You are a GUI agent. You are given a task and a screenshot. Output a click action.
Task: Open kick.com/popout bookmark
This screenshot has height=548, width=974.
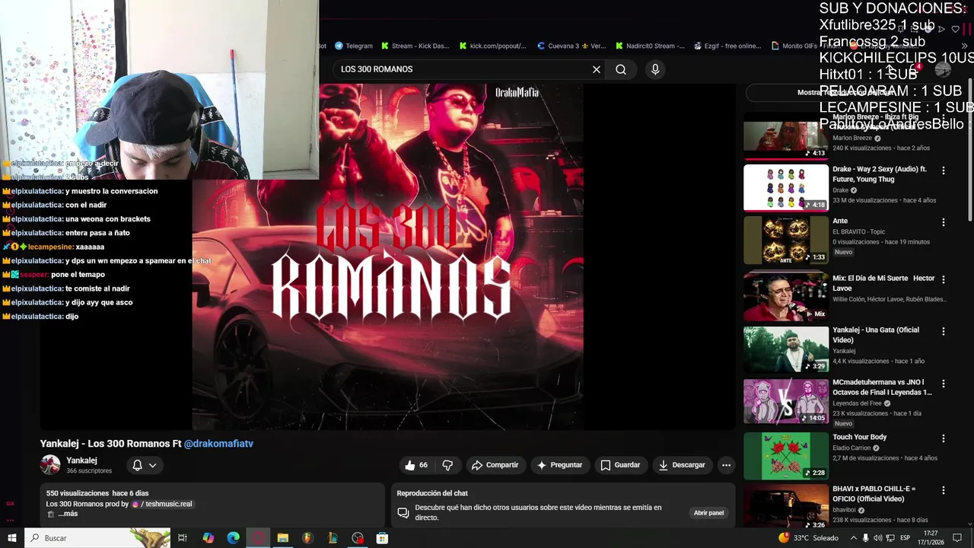pos(493,46)
